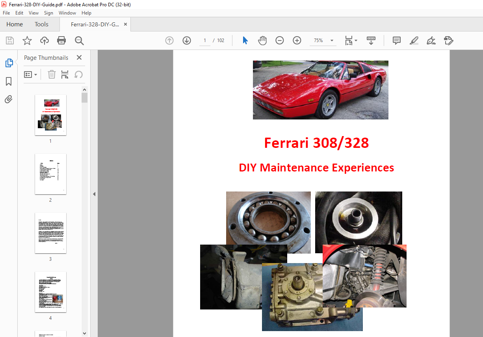This screenshot has height=337, width=483.
Task: Print the document with the printer icon
Action: (61, 41)
